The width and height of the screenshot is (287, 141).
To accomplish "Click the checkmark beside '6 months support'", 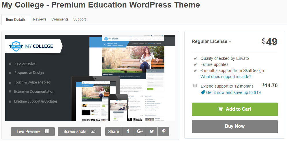I will (195, 71).
